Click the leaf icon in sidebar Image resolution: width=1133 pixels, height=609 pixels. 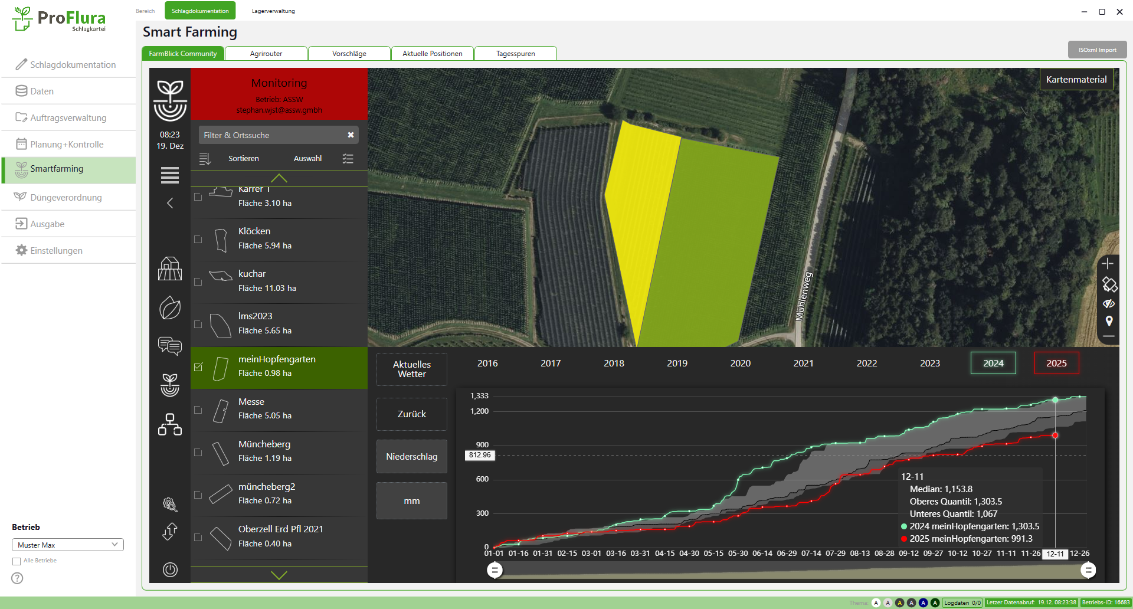tap(169, 308)
